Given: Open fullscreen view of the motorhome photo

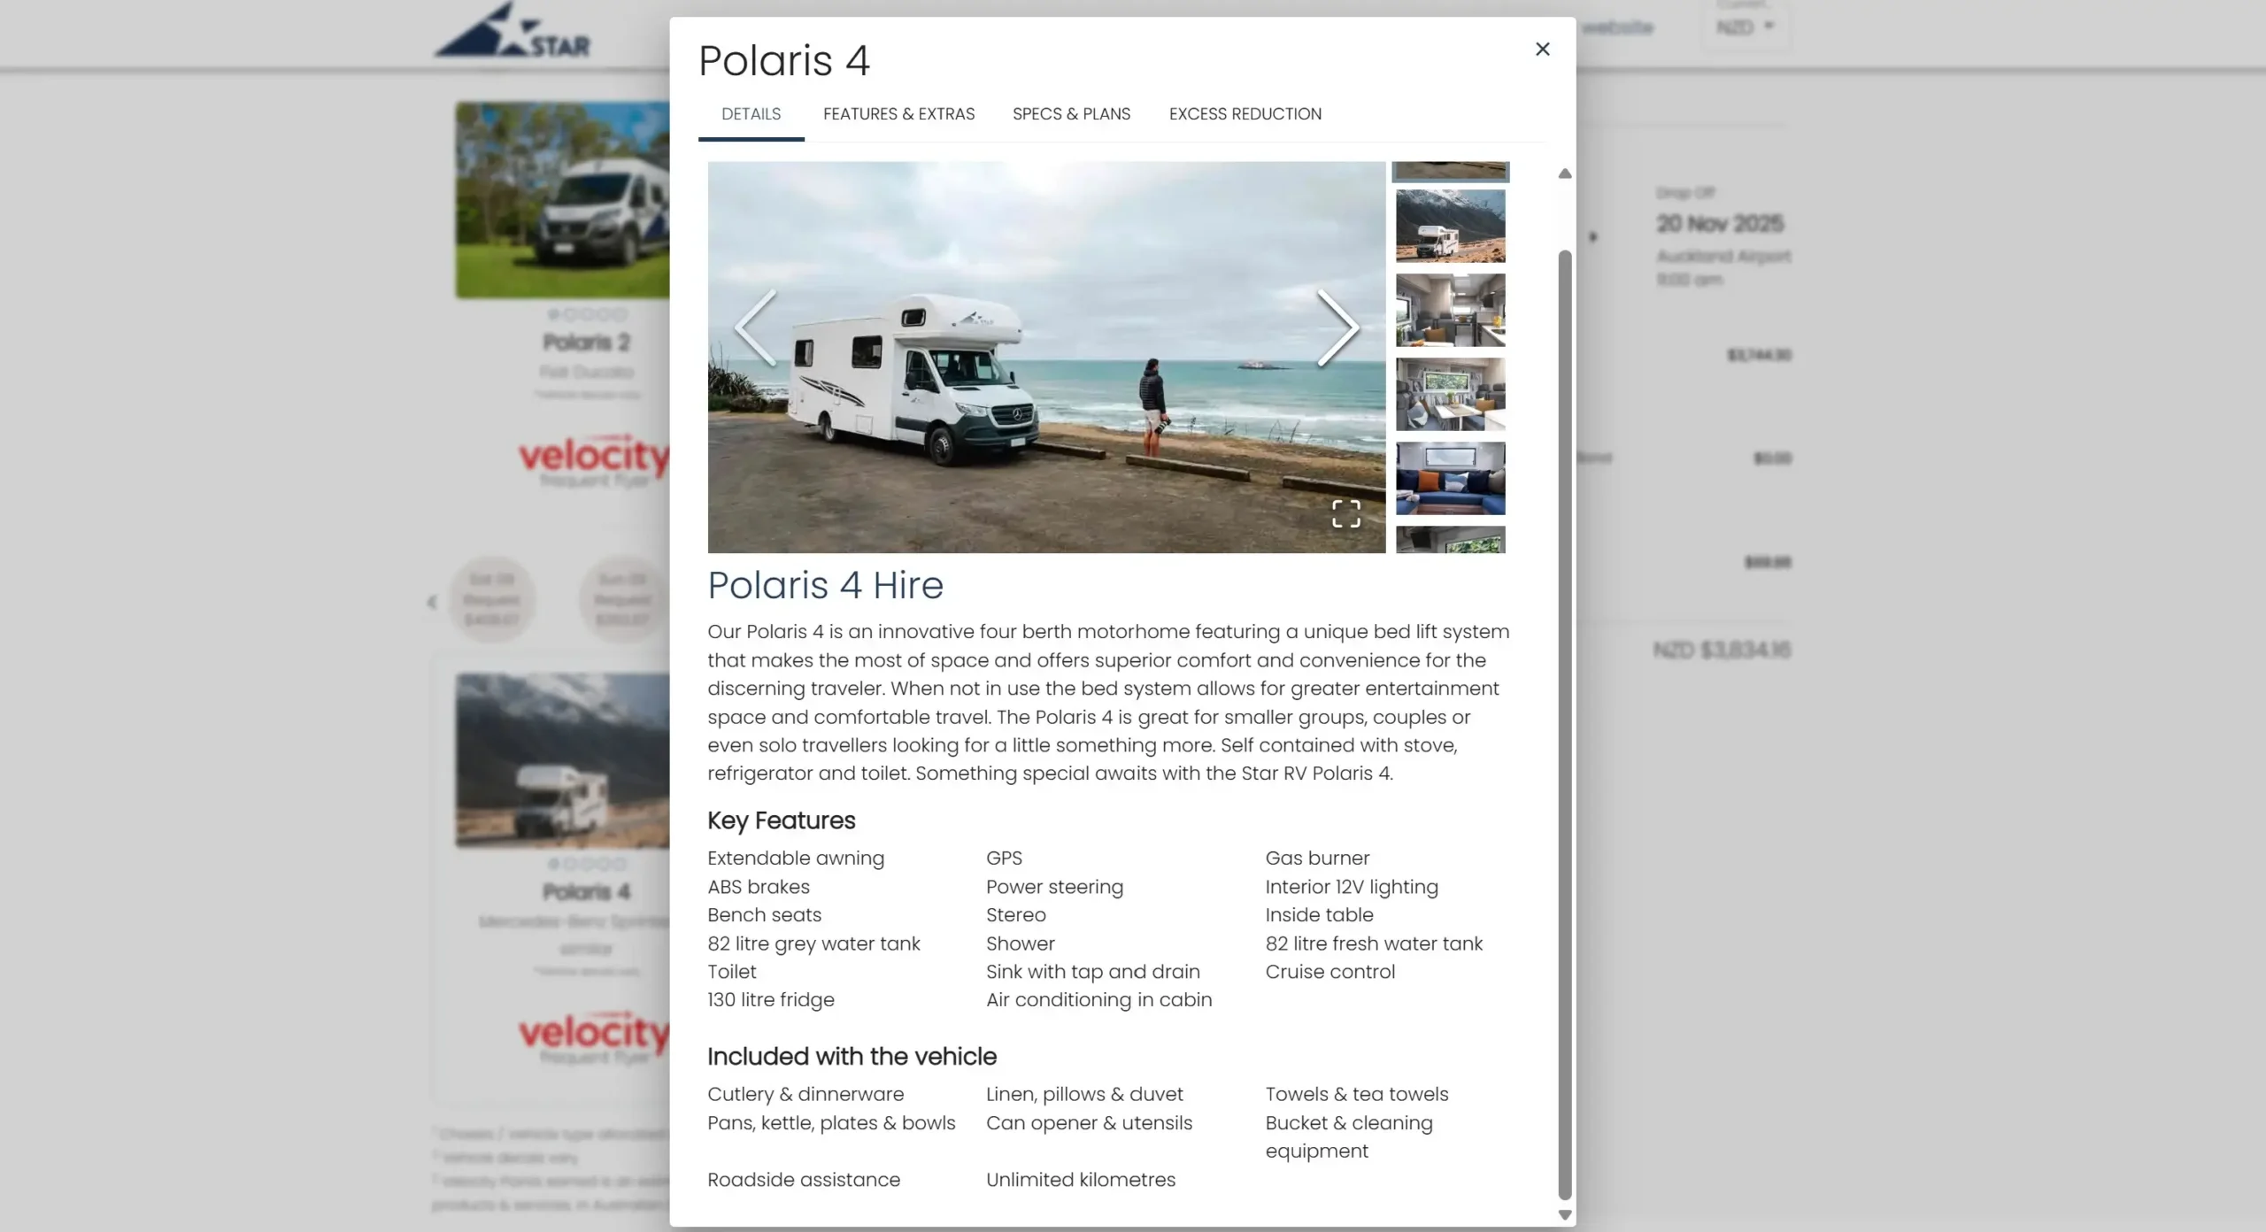Looking at the screenshot, I should tap(1346, 512).
